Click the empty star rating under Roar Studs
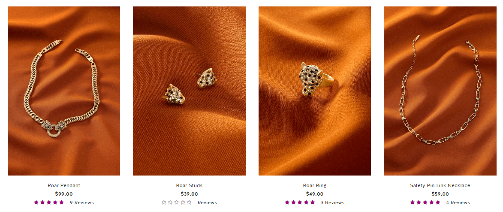503x212 pixels. (176, 203)
